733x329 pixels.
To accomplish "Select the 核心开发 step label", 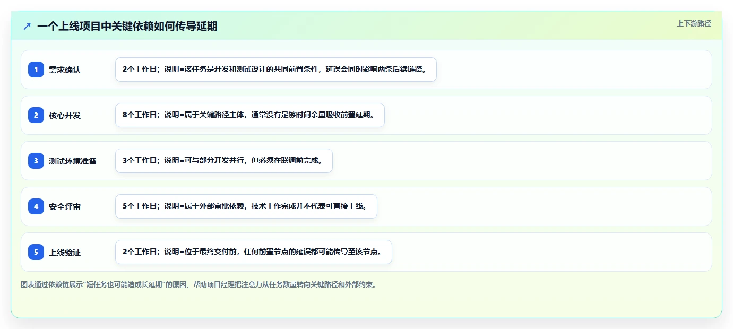I will (65, 115).
